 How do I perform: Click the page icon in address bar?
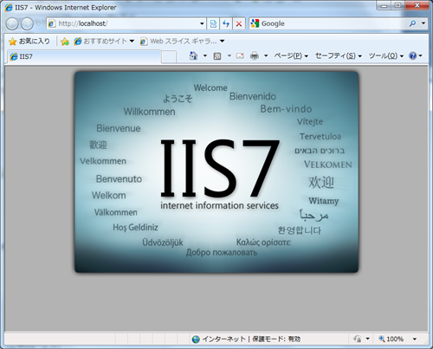click(x=51, y=23)
